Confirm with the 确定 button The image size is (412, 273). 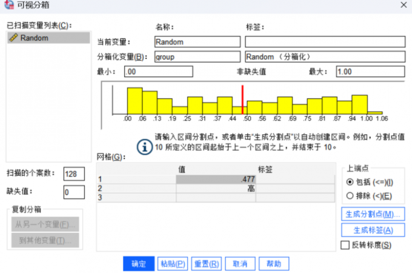[x=139, y=263]
